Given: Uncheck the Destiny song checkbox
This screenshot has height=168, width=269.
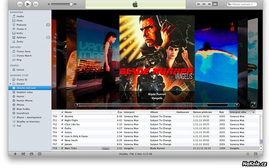Looking at the screenshot, I should tap(62, 116).
